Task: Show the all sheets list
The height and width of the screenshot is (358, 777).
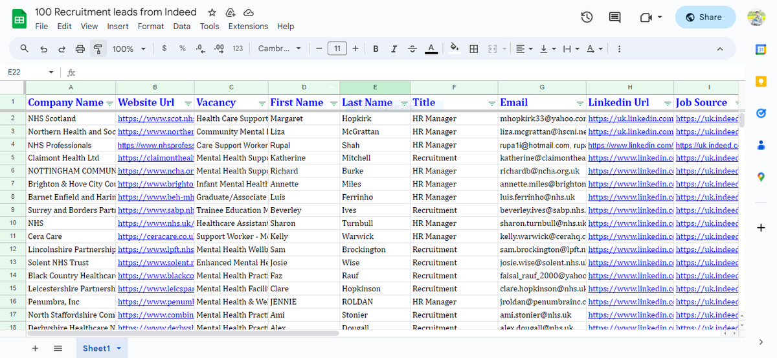Action: point(58,348)
